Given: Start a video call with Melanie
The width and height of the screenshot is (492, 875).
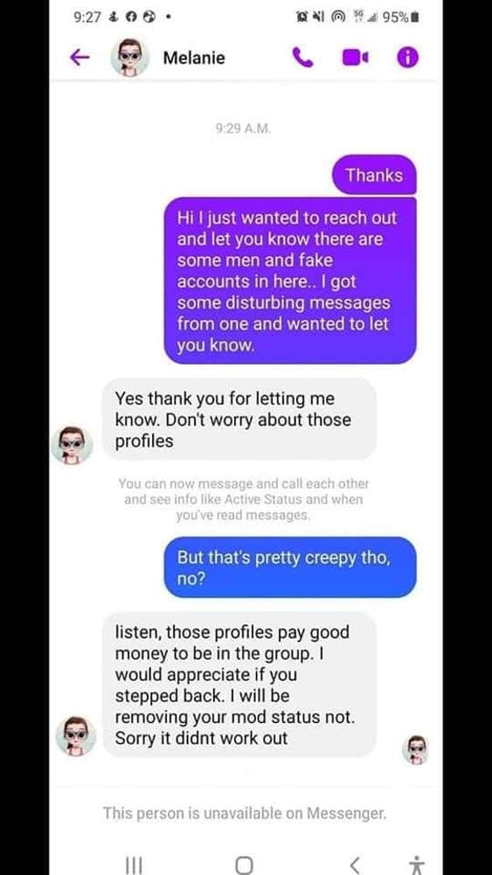Looking at the screenshot, I should coord(356,57).
